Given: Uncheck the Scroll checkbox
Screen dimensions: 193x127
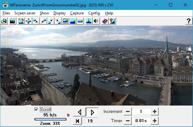Looking at the screenshot, I should coord(36,109).
